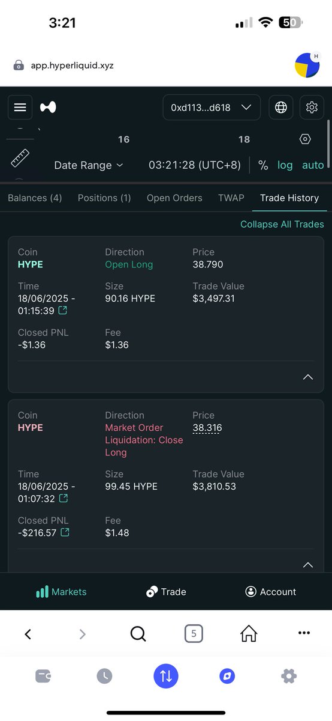Tap the Hyperliquid logo icon
The width and height of the screenshot is (332, 721).
pos(48,108)
